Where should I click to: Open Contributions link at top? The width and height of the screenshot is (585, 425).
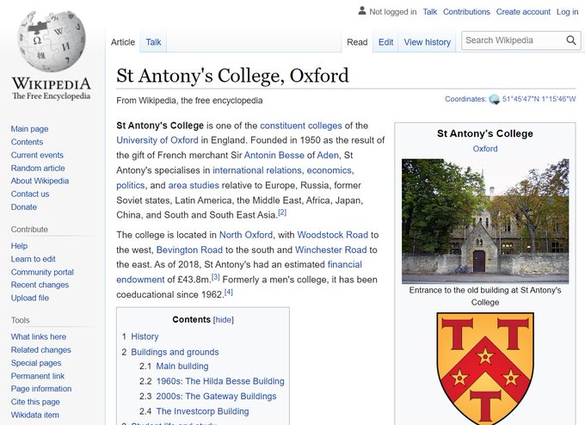point(466,12)
